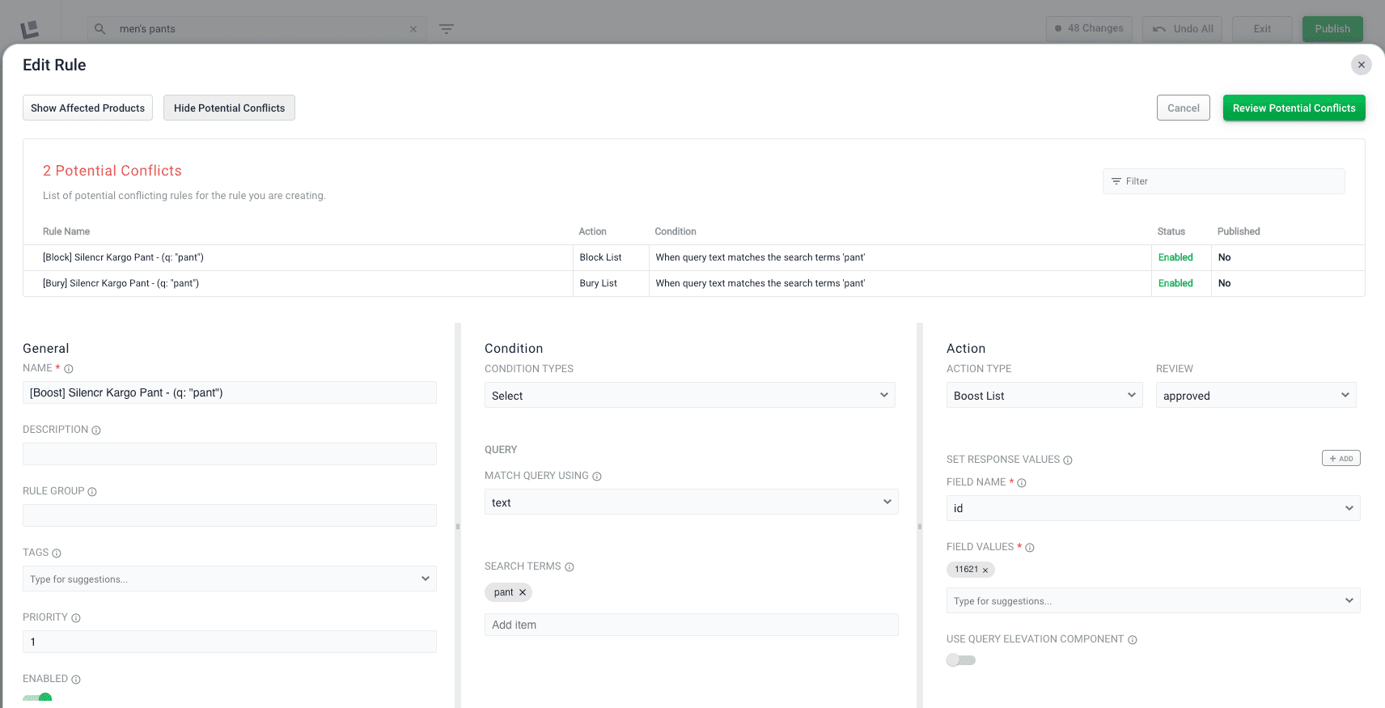
Task: Open the Action Type Boost List dropdown
Action: click(x=1044, y=395)
